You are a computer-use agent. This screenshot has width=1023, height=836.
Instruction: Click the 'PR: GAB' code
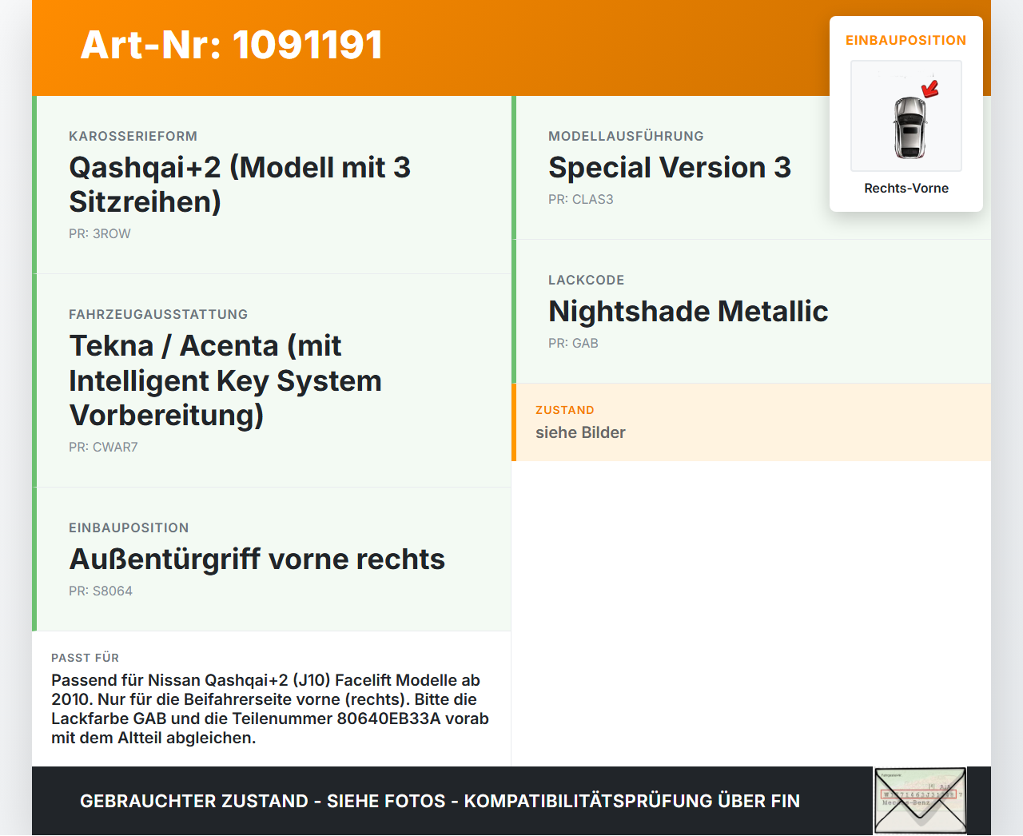click(x=573, y=343)
